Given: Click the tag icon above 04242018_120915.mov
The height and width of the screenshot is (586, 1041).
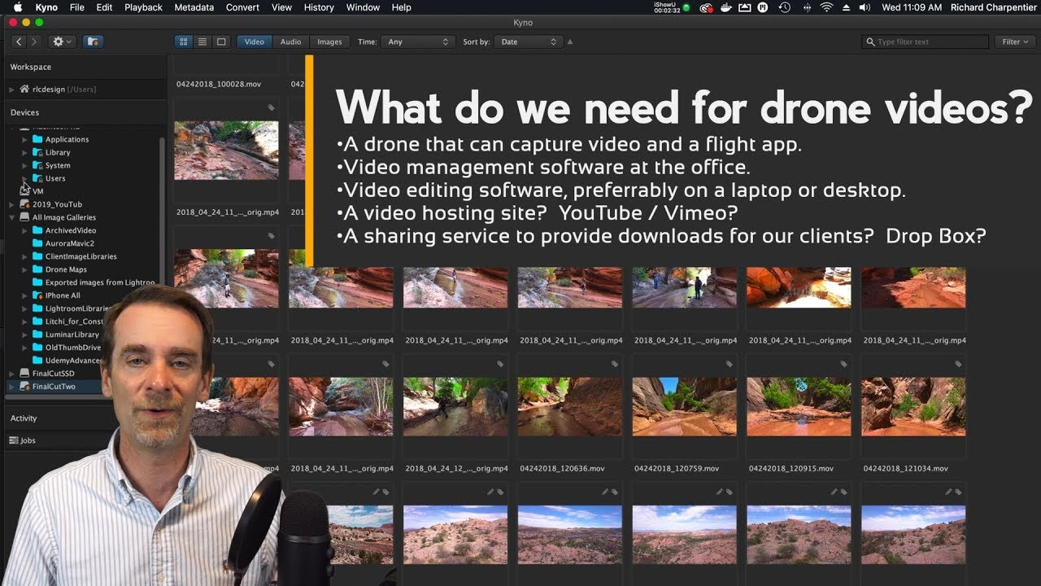Looking at the screenshot, I should pos(844,364).
